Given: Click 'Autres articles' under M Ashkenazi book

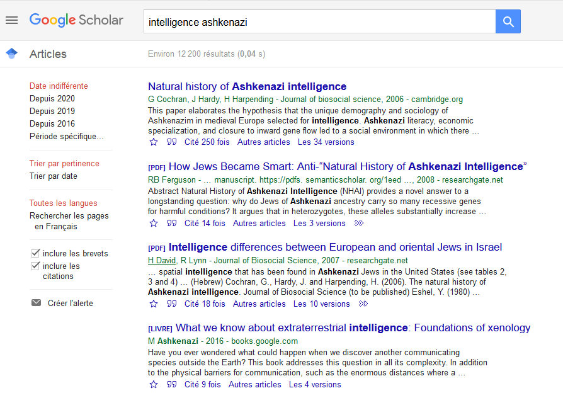Looking at the screenshot, I should click(x=255, y=384).
